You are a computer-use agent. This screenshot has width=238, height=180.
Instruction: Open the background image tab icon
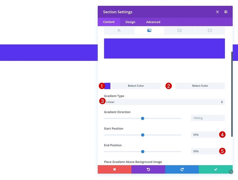[x=179, y=31]
